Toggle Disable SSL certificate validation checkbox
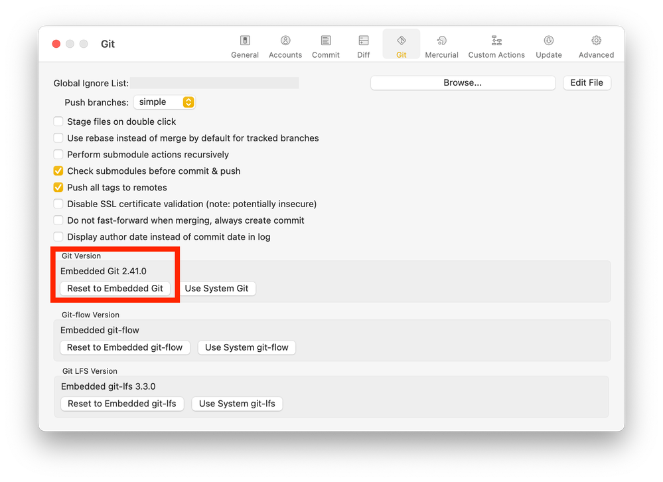Image resolution: width=663 pixels, height=482 pixels. (x=58, y=204)
